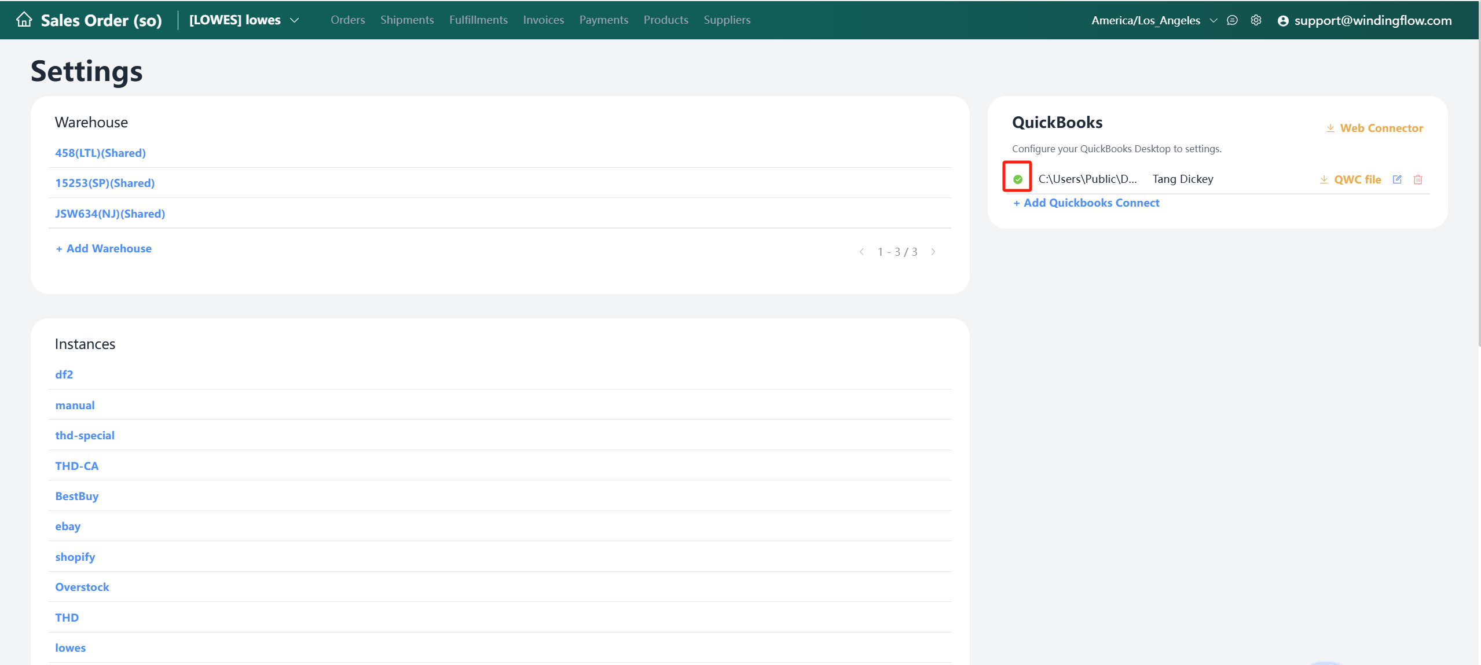The image size is (1481, 665).
Task: Go to next warehouse page arrow
Action: pyautogui.click(x=933, y=252)
